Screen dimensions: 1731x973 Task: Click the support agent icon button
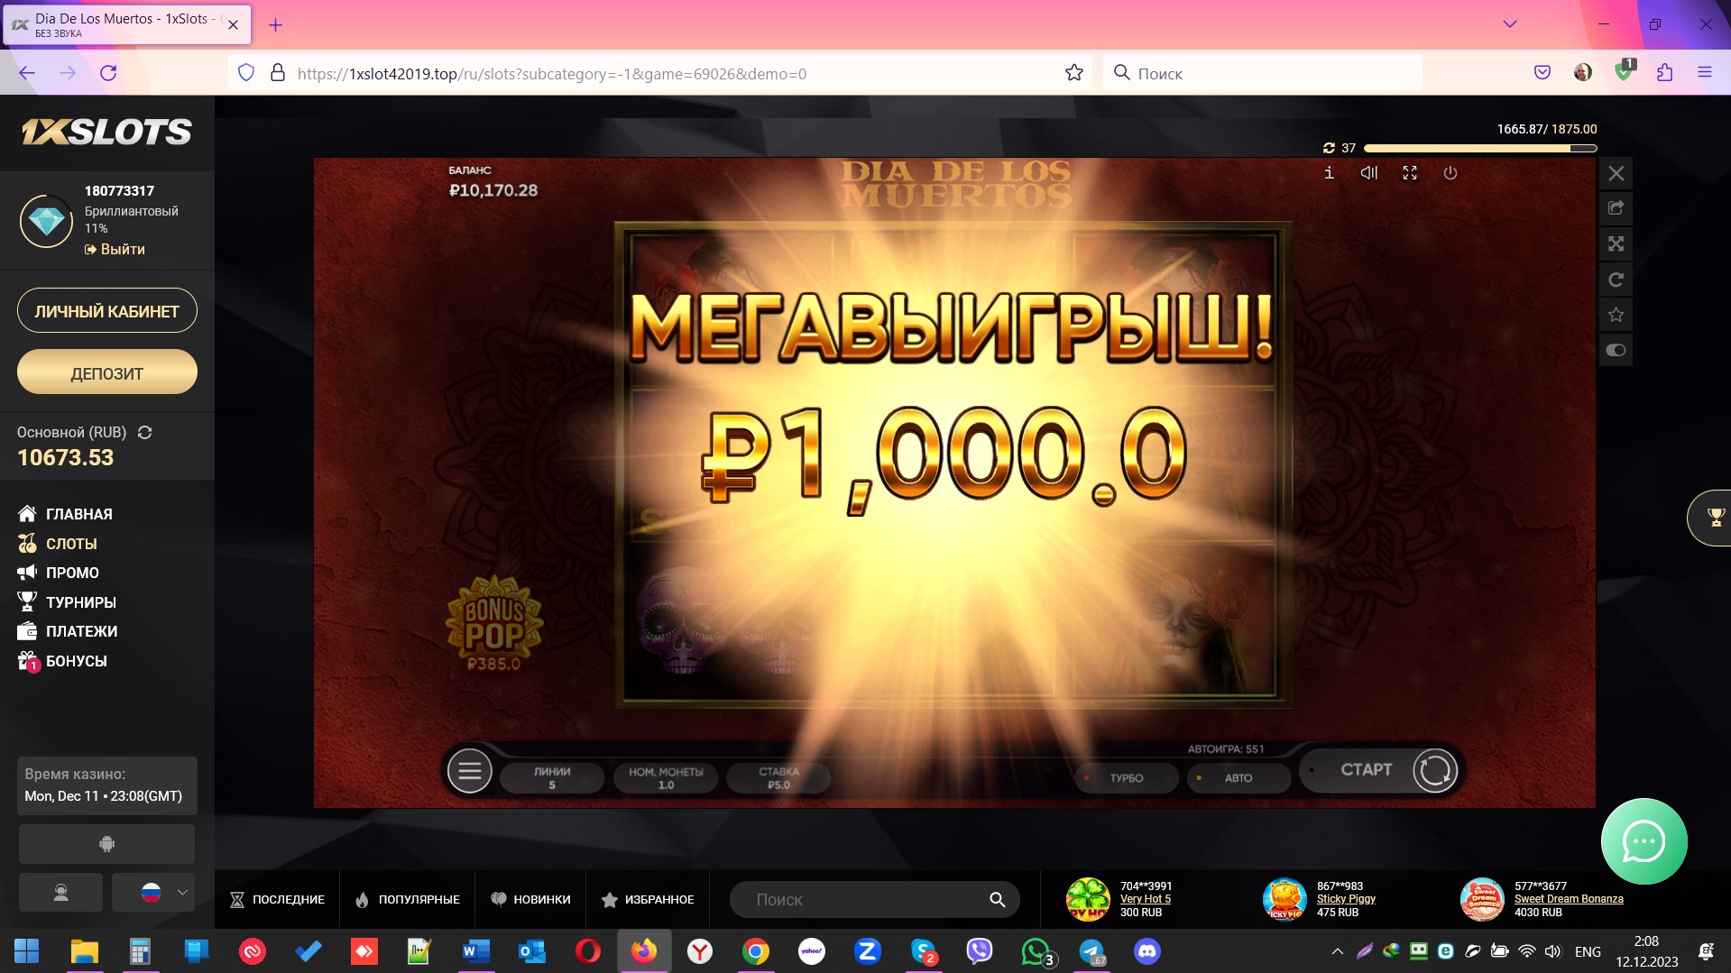pos(60,893)
